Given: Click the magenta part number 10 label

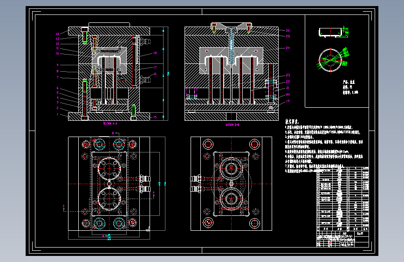Looking at the screenshot, I should coord(57,54).
